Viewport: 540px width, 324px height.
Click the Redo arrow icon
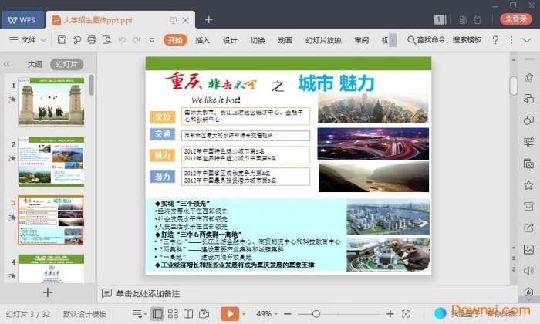pos(137,40)
